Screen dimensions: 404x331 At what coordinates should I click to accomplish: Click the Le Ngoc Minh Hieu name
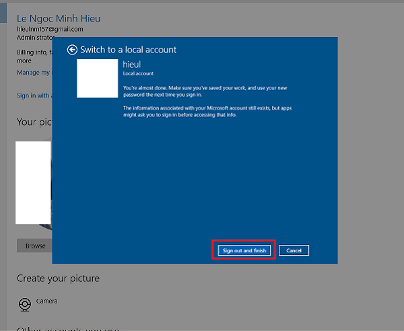click(x=59, y=18)
